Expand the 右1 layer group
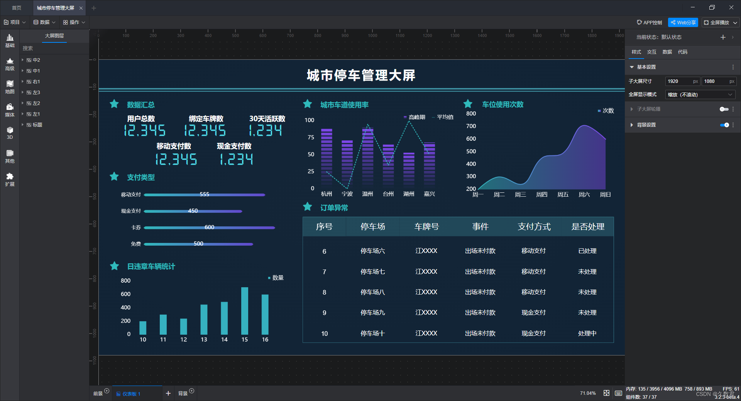 tap(23, 81)
